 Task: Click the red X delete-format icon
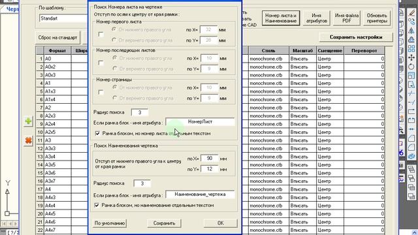click(x=28, y=140)
